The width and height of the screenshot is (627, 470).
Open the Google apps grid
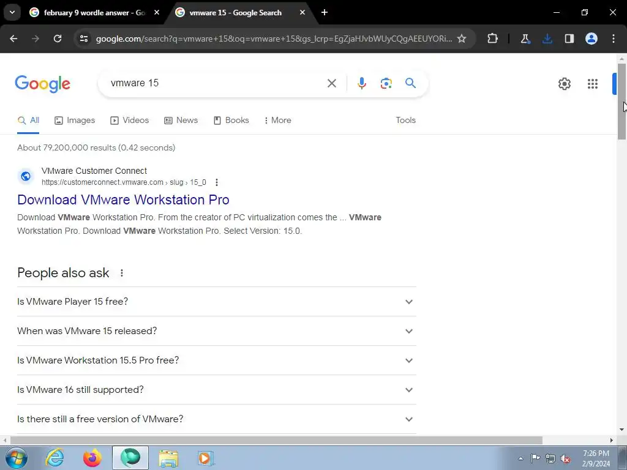click(x=593, y=83)
